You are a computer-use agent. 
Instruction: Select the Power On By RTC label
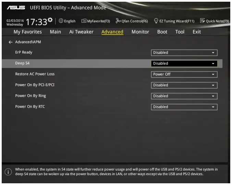pyautogui.click(x=30, y=107)
